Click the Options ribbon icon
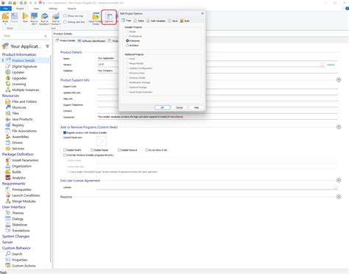 pyautogui.click(x=109, y=17)
